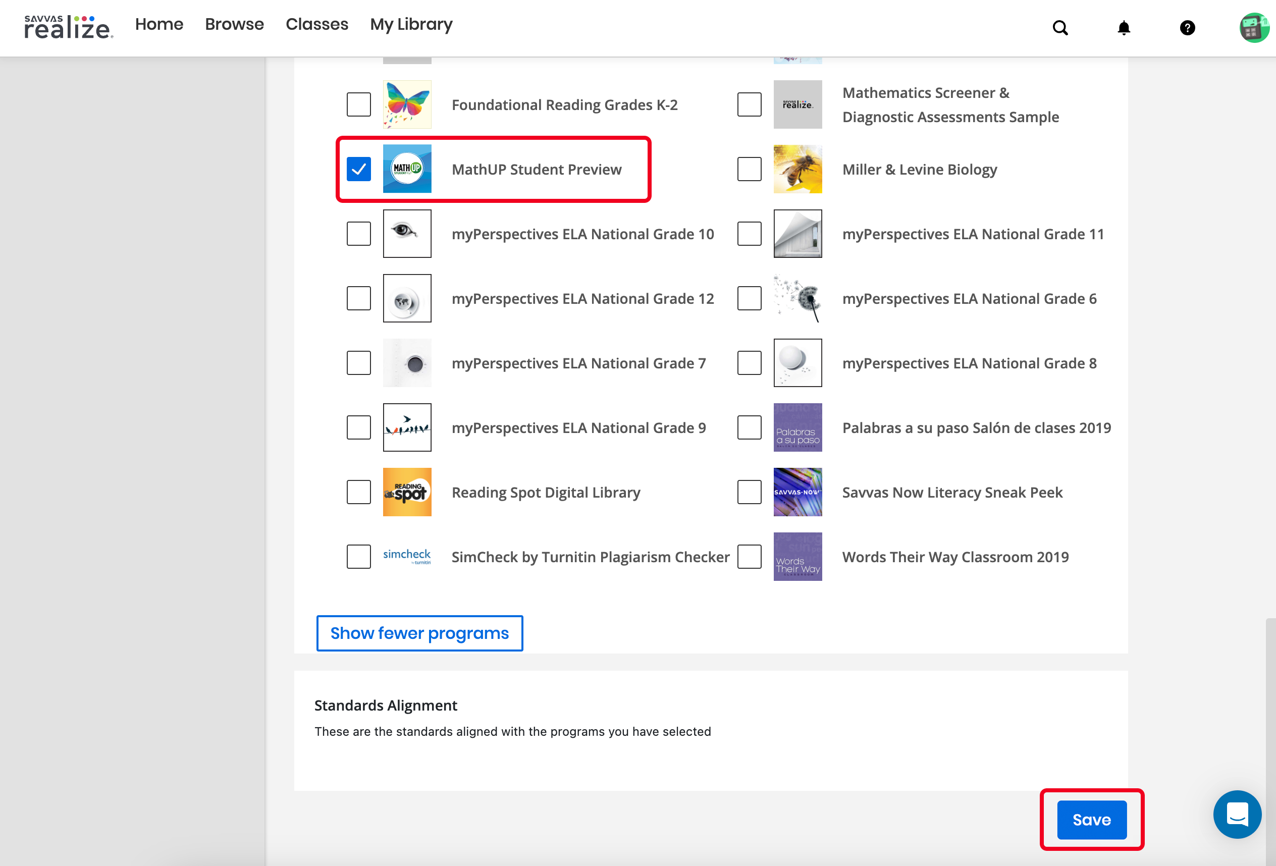Viewport: 1276px width, 866px height.
Task: Open My Library
Action: 411,24
